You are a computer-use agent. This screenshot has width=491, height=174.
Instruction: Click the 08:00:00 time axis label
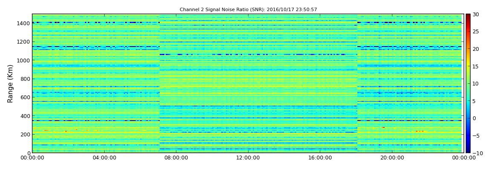pos(175,158)
